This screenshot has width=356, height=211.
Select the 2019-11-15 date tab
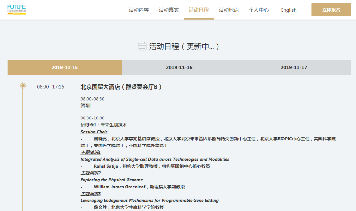click(65, 67)
